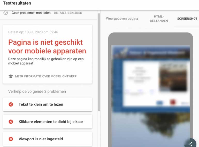Click 'Getest op: 10 jul. 2020 om 09:46' text
199x147 pixels.
(x=33, y=32)
